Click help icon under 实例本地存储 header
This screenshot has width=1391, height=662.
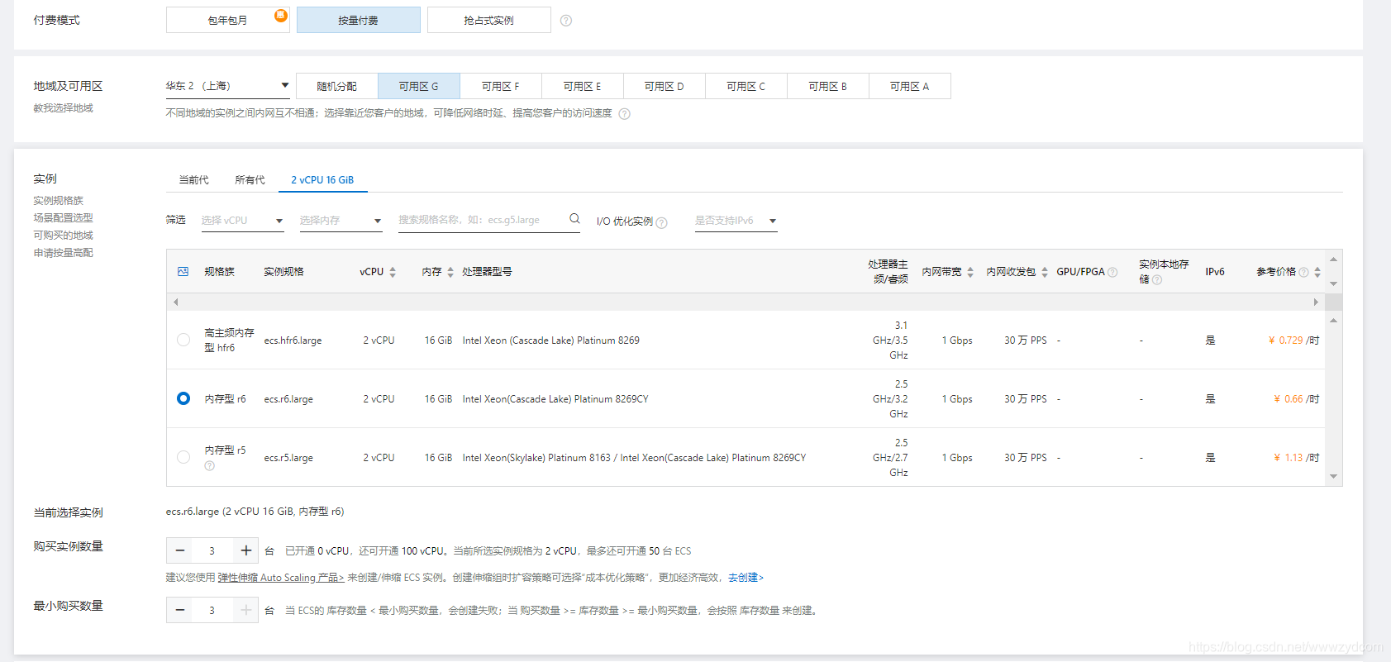[x=1157, y=280]
